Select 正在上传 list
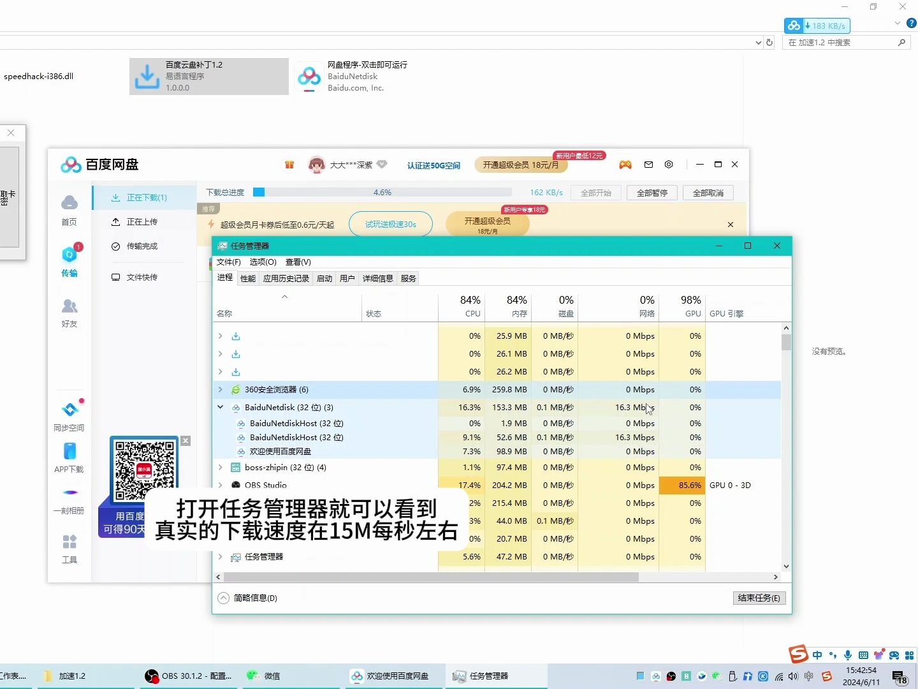Image resolution: width=918 pixels, height=689 pixels. click(145, 222)
